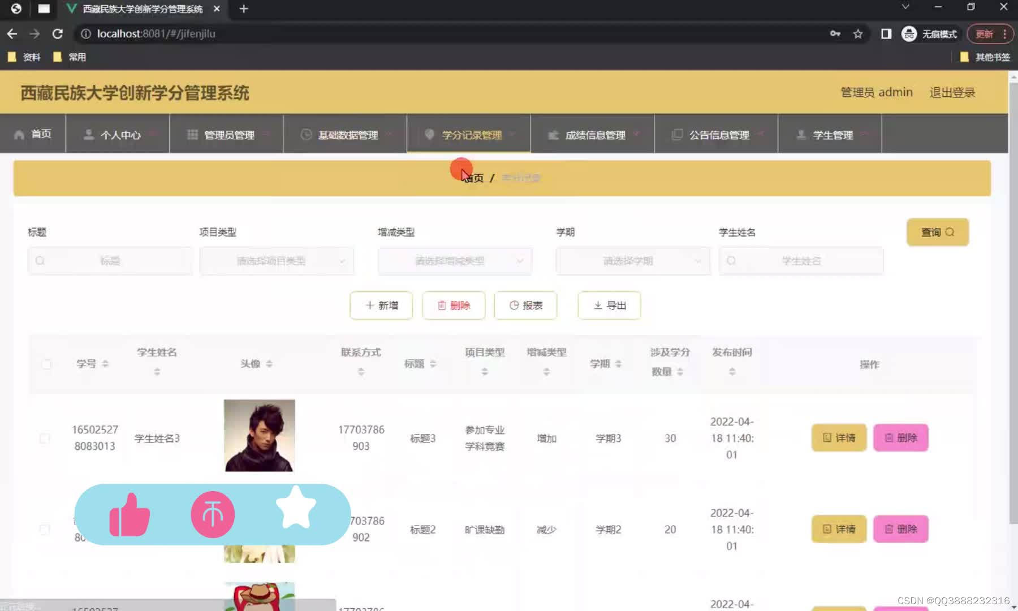Check the checkbox on the 标题2 row
This screenshot has width=1018, height=611.
click(x=45, y=529)
